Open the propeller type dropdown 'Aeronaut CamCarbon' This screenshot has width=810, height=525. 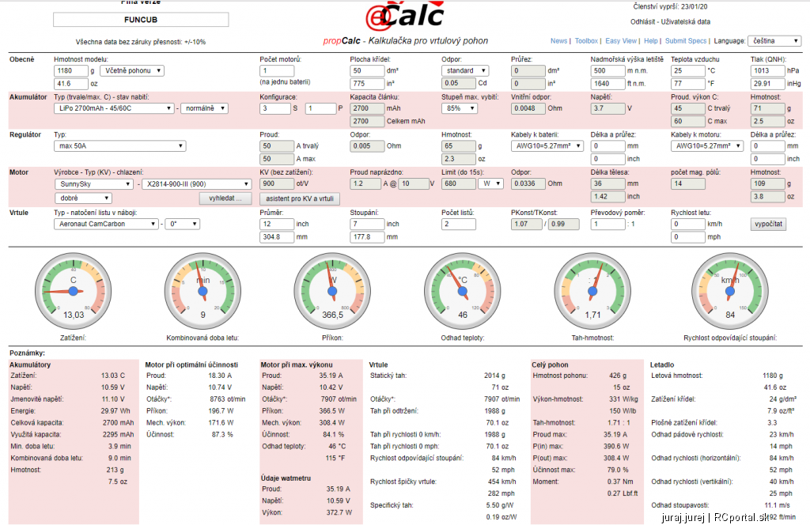pyautogui.click(x=106, y=224)
